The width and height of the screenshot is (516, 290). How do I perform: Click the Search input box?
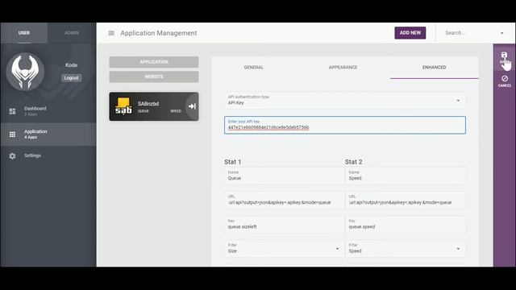click(x=469, y=33)
